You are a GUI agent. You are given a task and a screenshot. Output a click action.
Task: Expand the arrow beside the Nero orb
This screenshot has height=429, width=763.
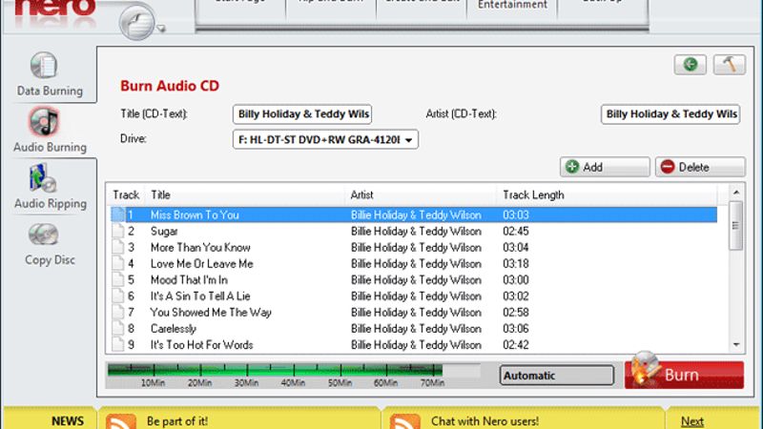(161, 29)
